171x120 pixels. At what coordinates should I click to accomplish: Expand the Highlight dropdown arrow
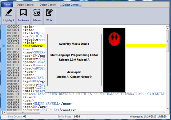pos(9,23)
